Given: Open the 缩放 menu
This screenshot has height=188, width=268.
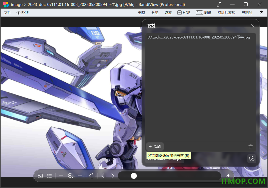Looking at the screenshot, I should click(x=168, y=13).
